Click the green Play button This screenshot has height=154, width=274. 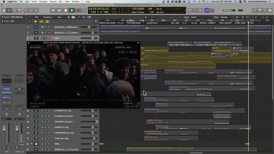(x=72, y=10)
